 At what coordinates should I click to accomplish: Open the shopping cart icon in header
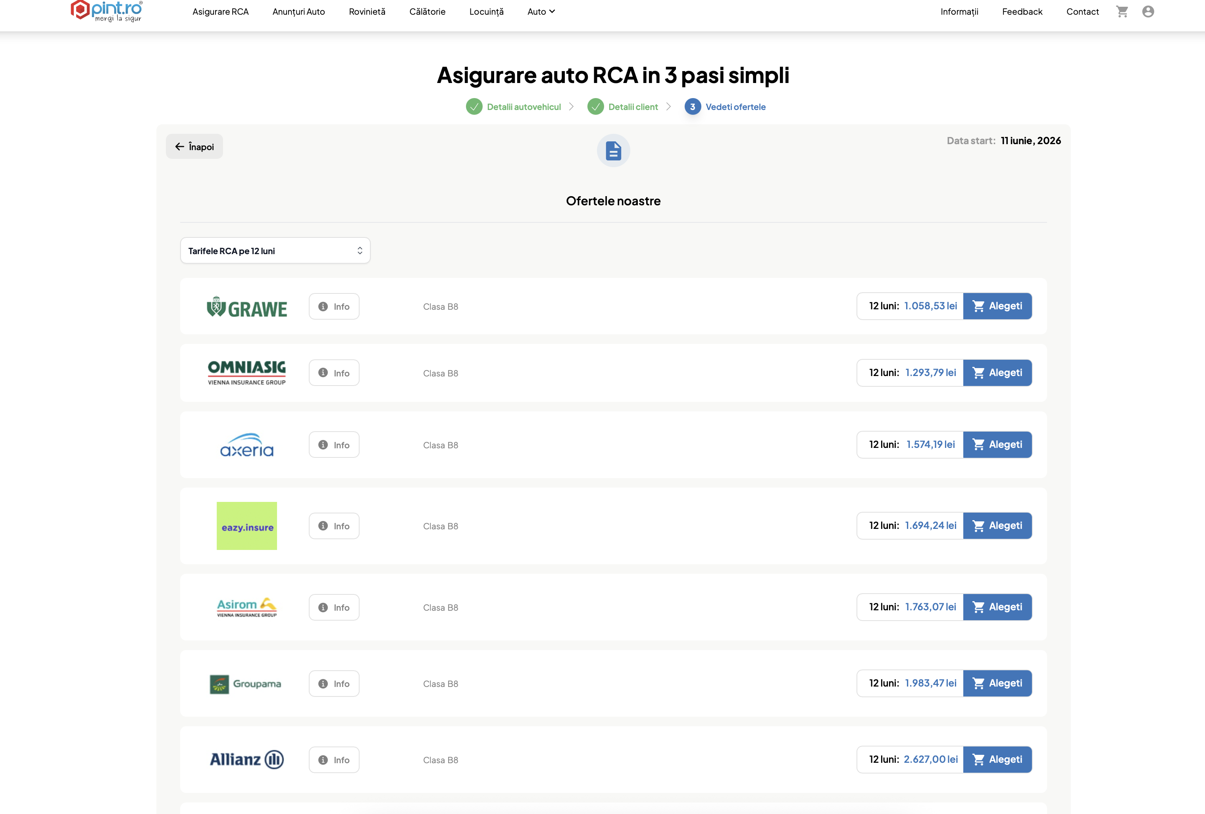[1122, 12]
